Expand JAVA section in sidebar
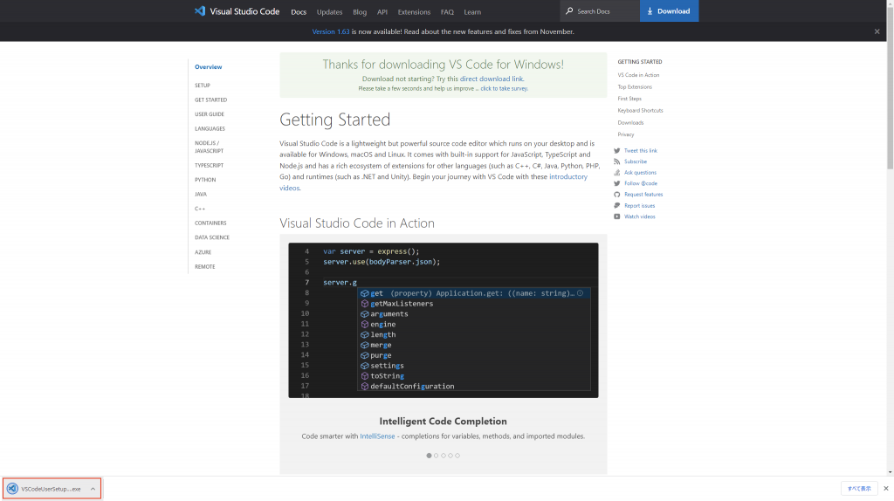This screenshot has width=894, height=501. pyautogui.click(x=201, y=195)
